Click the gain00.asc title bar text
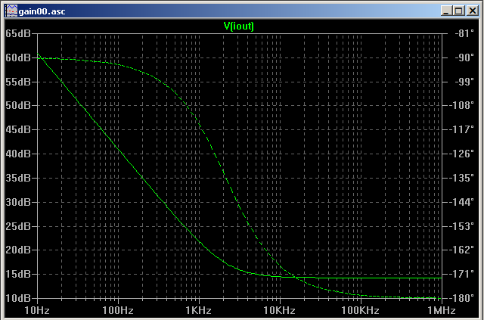Viewport: 484px width, 320px height. pyautogui.click(x=42, y=11)
